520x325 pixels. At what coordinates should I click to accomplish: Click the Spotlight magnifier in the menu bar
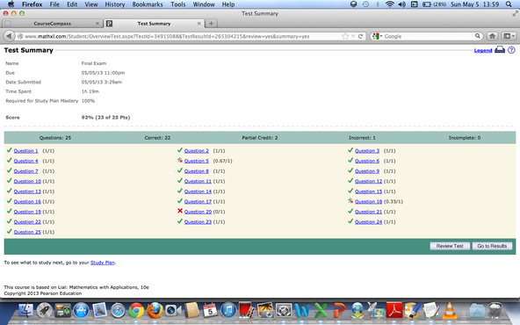[x=509, y=4]
